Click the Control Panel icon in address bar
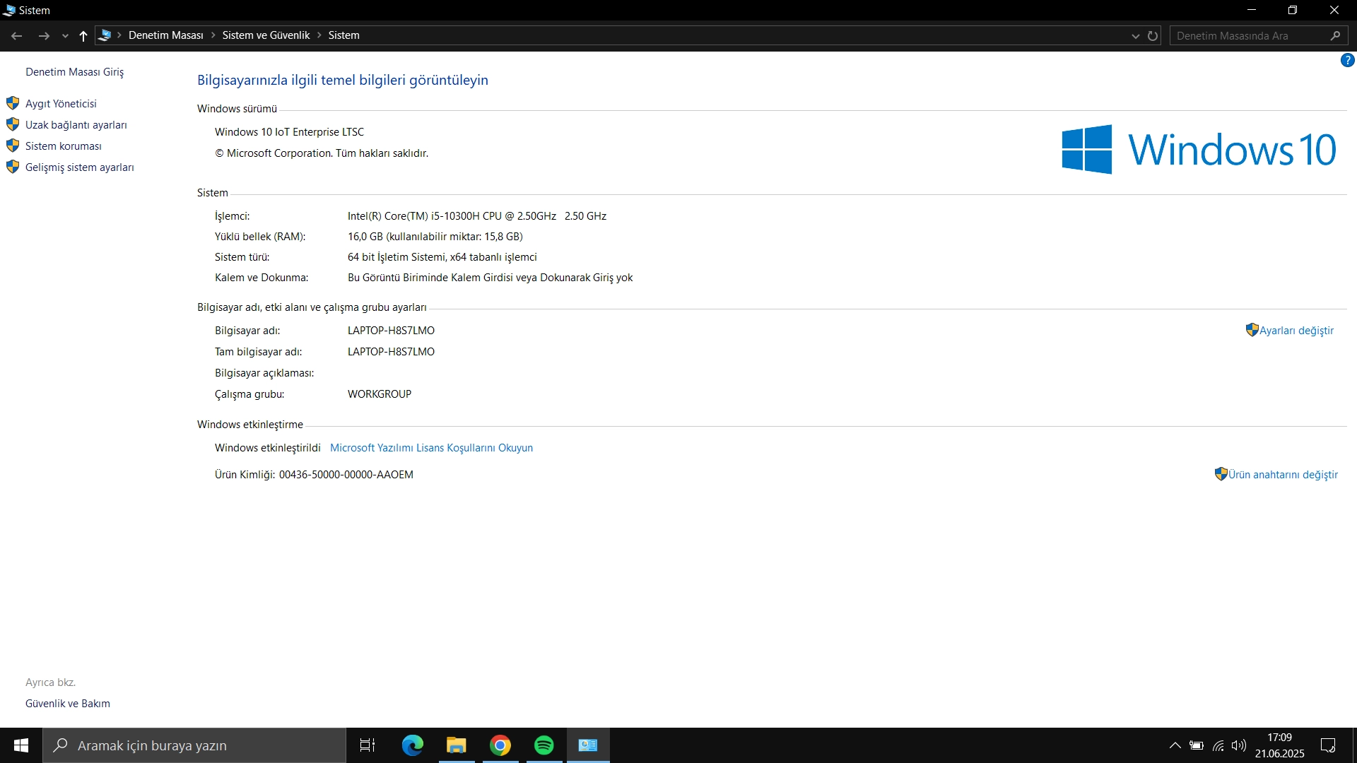This screenshot has height=763, width=1357. click(105, 35)
